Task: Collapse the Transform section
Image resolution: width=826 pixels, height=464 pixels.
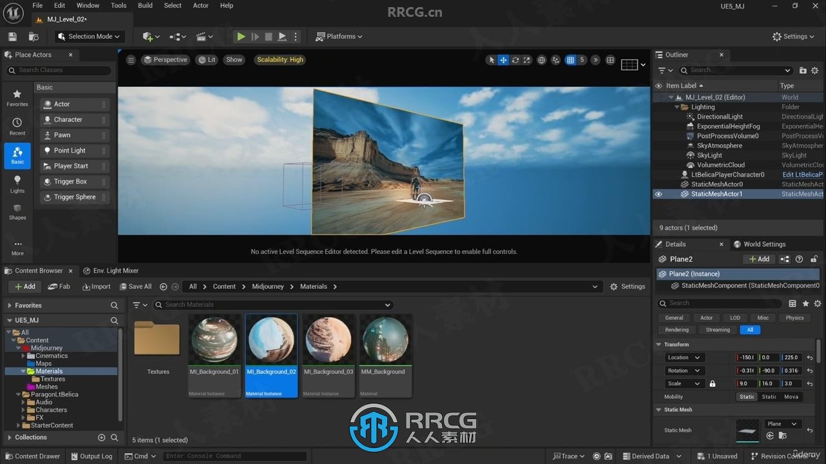Action: point(659,345)
